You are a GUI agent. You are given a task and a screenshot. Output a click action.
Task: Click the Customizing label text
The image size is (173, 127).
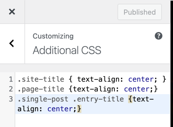click(x=53, y=36)
